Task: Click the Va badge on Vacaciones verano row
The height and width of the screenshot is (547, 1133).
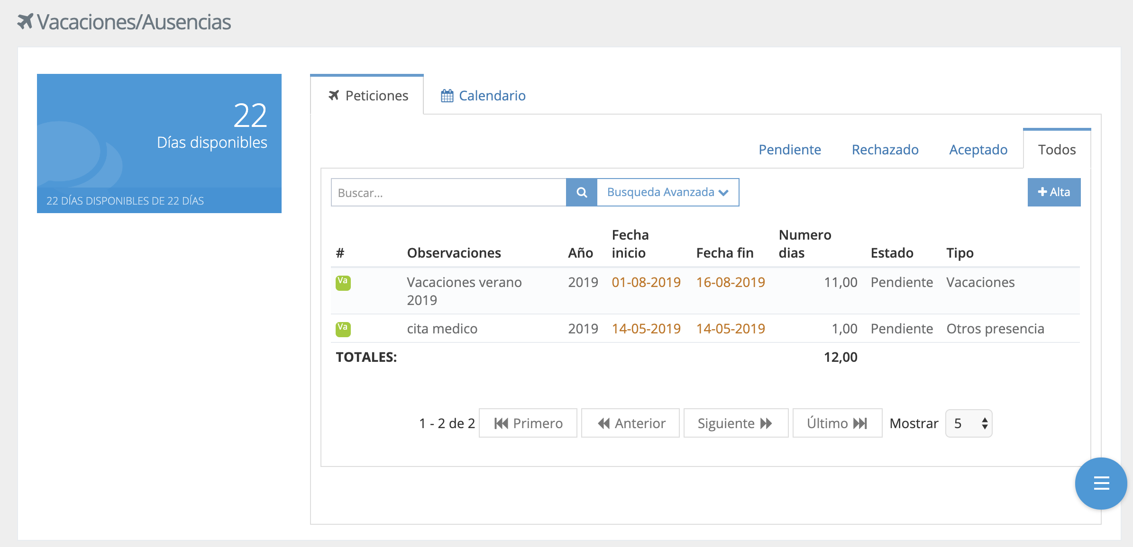Action: 343,283
